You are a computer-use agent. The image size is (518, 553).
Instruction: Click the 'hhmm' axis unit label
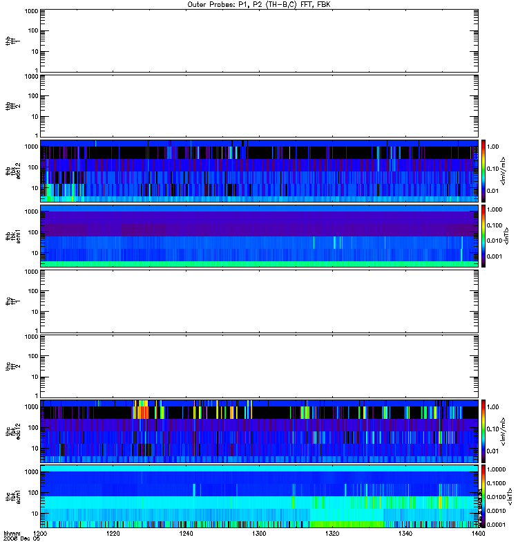(12, 534)
